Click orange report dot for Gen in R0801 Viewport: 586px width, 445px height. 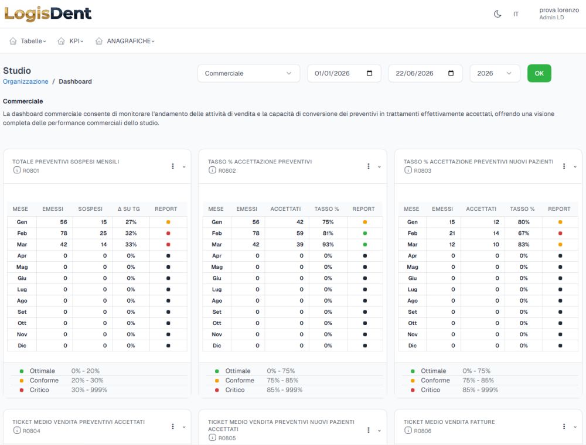pos(168,222)
